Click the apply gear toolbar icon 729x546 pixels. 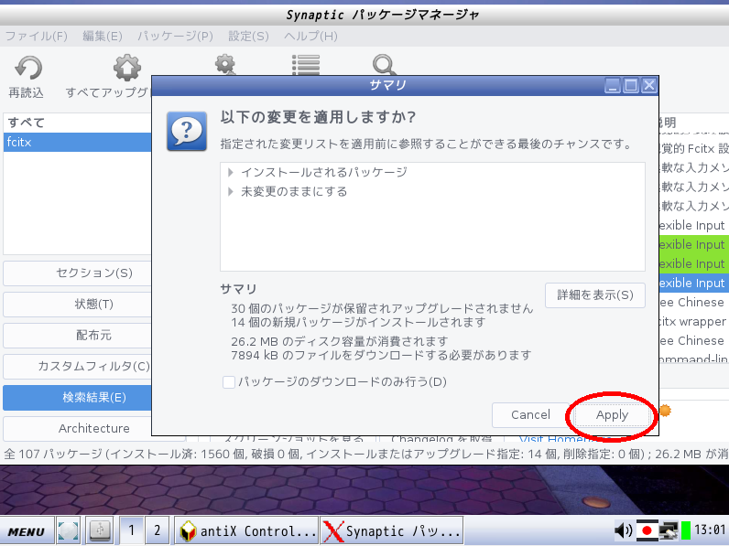(x=225, y=65)
